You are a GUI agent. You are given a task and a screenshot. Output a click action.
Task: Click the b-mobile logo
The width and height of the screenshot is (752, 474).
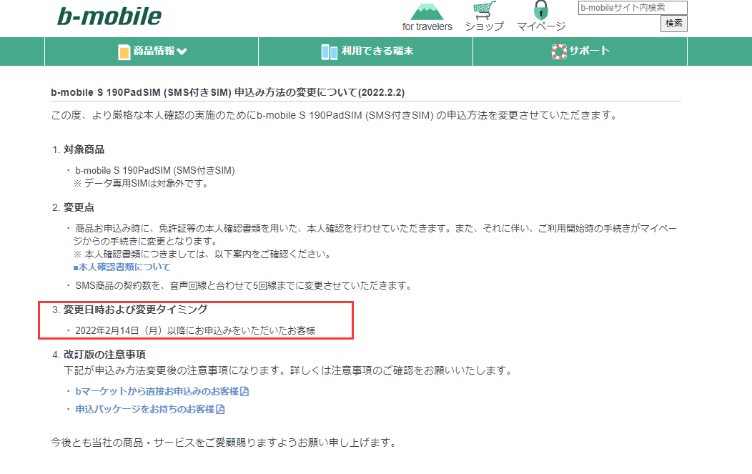coord(109,16)
